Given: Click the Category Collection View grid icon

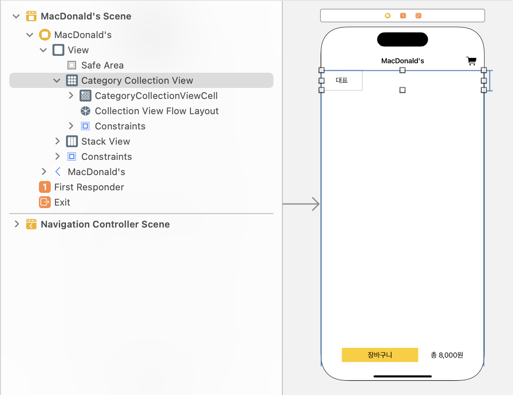Looking at the screenshot, I should click(x=72, y=80).
